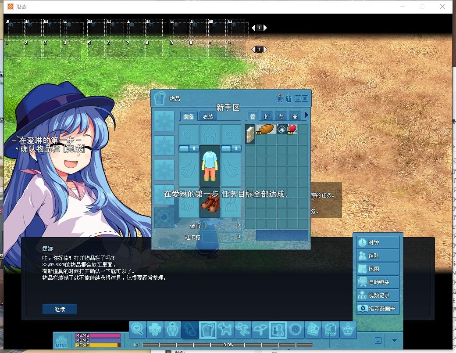Click the pink HP bar 49/49
Image resolution: width=456 pixels, height=353 pixels.
coord(98,335)
